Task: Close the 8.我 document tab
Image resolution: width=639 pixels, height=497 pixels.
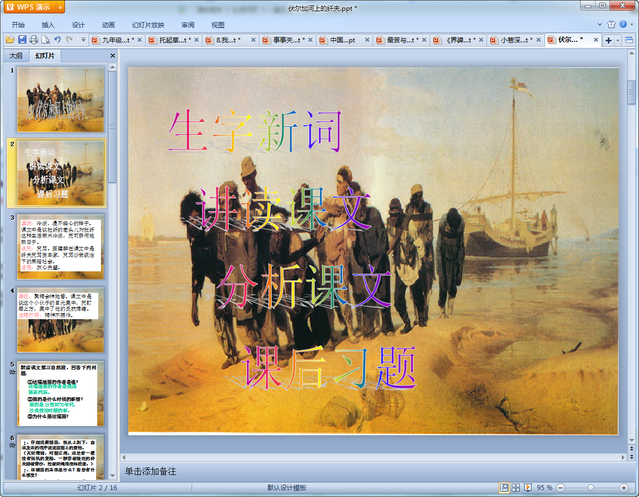Action: [253, 40]
